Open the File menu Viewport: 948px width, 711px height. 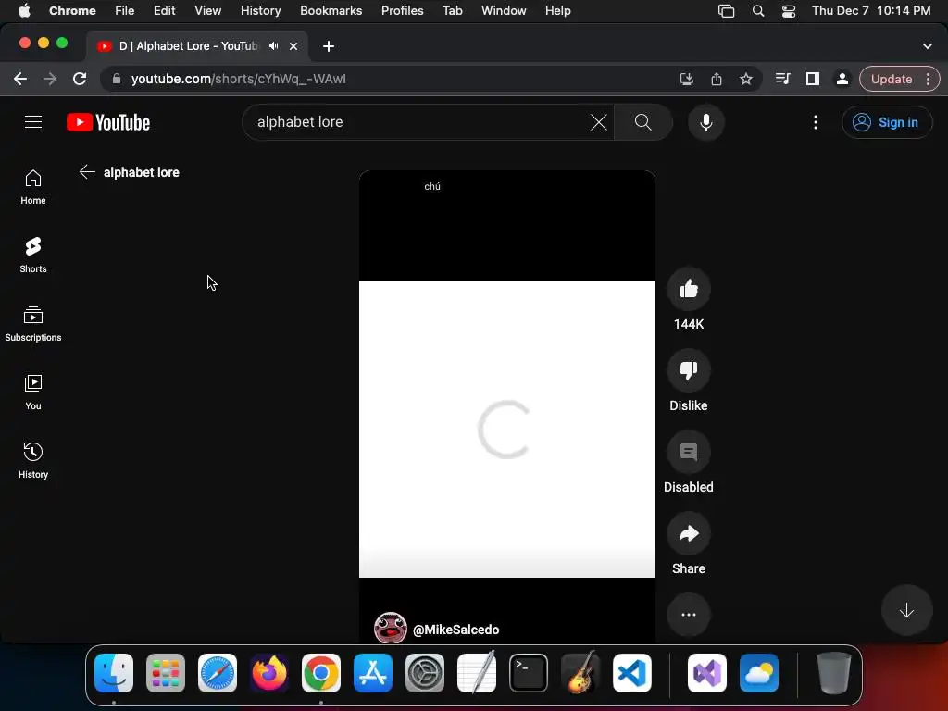click(125, 11)
